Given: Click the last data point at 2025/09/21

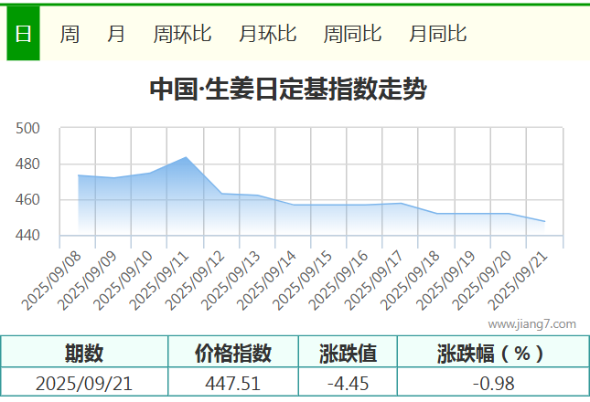Looking at the screenshot, I should click(x=544, y=221).
